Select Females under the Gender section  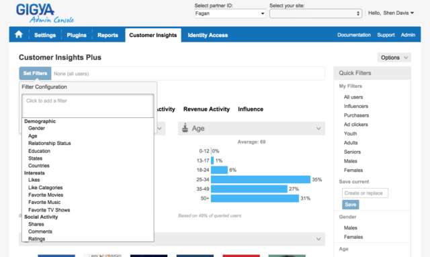tap(353, 237)
